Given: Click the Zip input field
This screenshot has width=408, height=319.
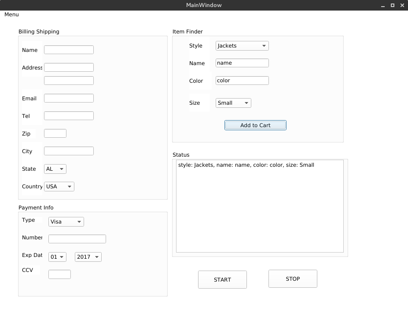Looking at the screenshot, I should click(x=55, y=133).
